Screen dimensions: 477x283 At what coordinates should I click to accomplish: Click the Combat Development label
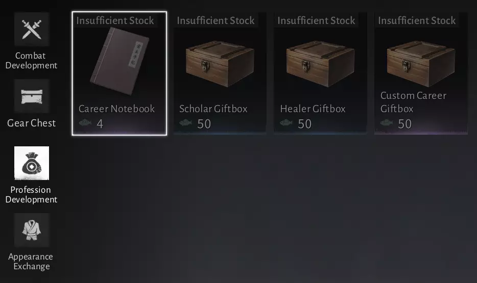tap(31, 61)
